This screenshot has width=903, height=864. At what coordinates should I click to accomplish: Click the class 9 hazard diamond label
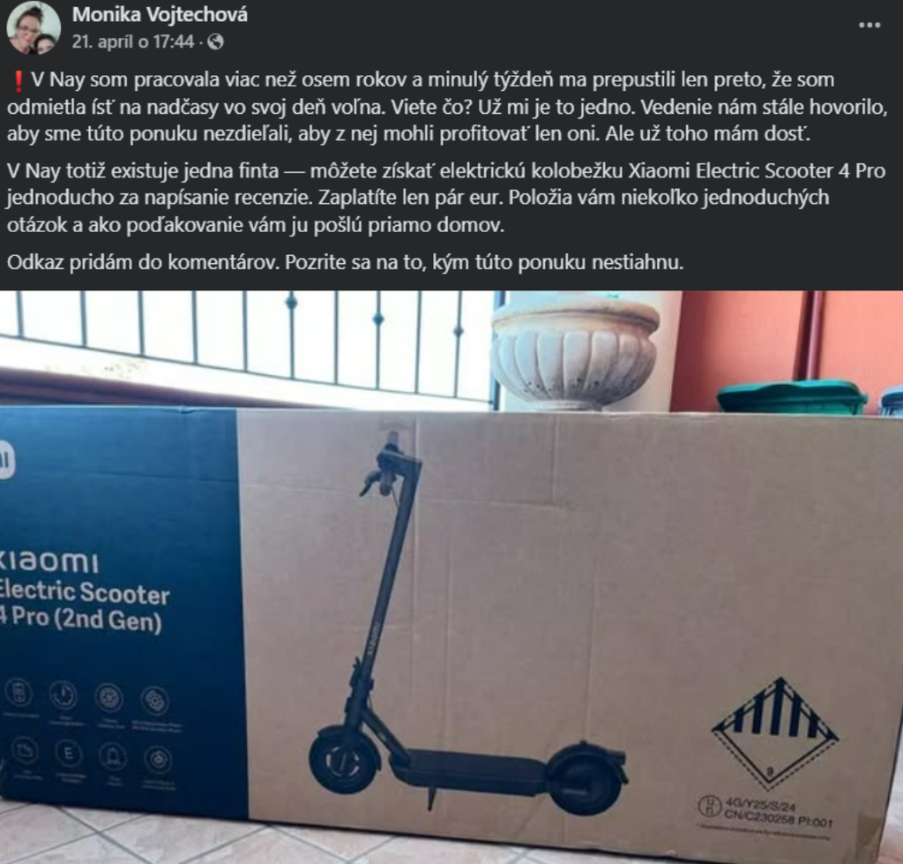coord(775,733)
